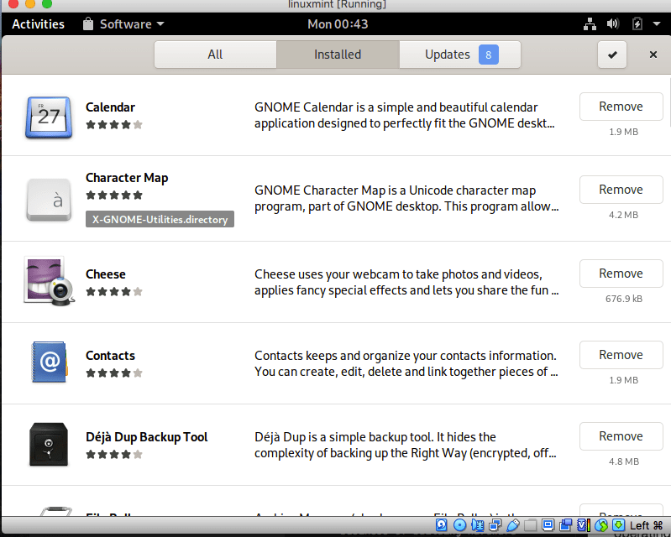Image resolution: width=671 pixels, height=537 pixels.
Task: Select the Contacts star rating
Action: click(x=114, y=373)
